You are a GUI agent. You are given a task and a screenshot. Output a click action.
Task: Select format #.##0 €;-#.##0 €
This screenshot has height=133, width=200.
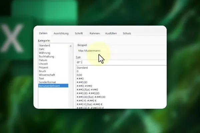(x=121, y=101)
